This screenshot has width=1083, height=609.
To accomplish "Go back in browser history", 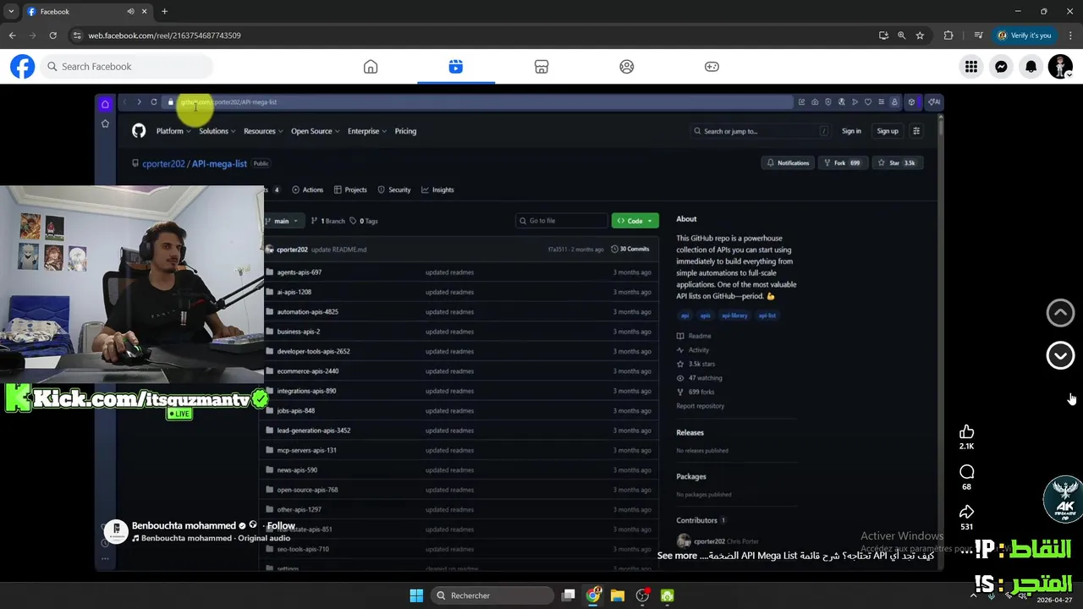I will 12,36.
